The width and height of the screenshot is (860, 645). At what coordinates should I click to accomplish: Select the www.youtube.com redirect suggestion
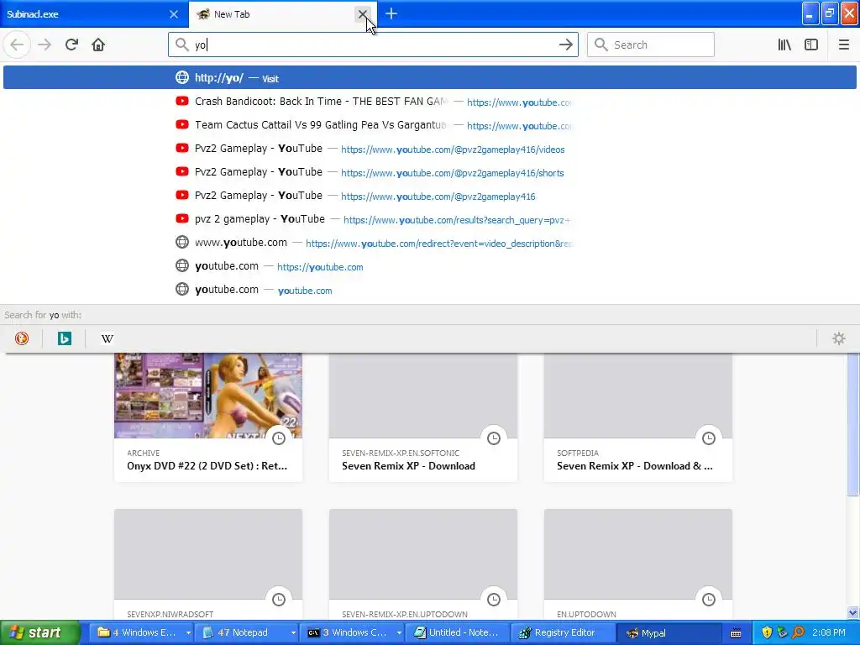(430, 243)
